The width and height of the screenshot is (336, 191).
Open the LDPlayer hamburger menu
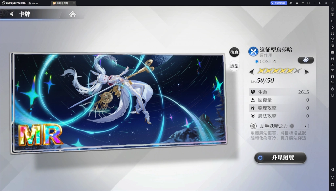(303, 3)
